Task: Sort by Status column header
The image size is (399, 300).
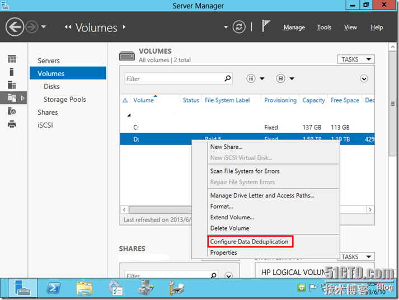Action: tap(191, 100)
